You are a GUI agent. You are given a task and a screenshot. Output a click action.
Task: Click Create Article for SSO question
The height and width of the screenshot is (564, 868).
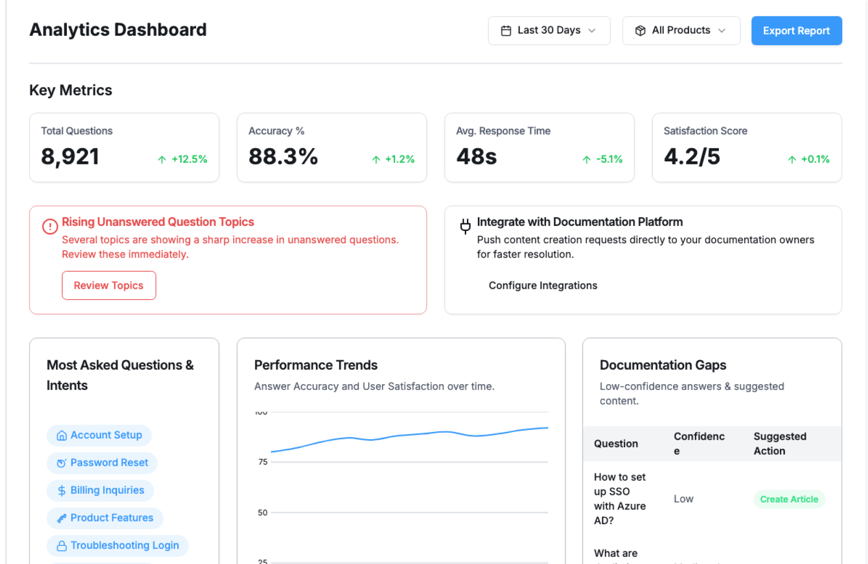pyautogui.click(x=788, y=499)
